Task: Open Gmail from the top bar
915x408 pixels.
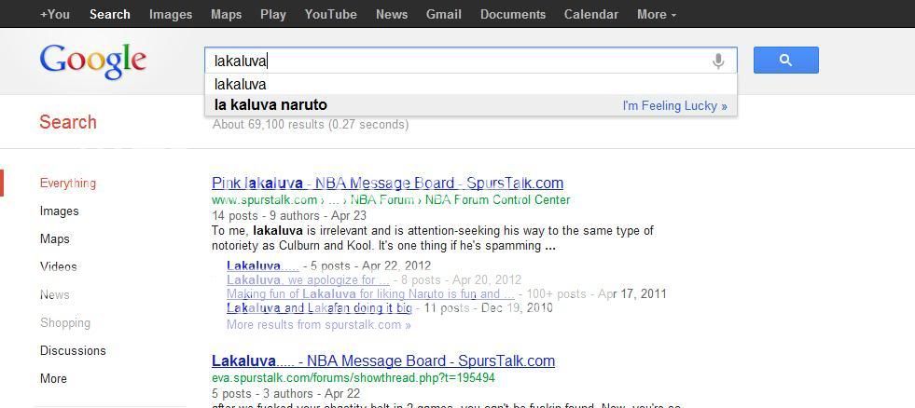Action: [443, 14]
